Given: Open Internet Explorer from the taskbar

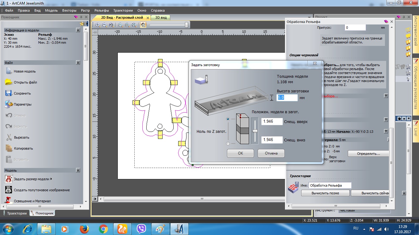Looking at the screenshot, I should 27,229.
